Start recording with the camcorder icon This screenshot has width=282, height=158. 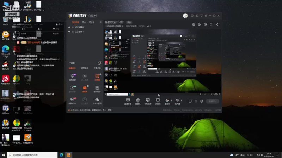[190, 101]
